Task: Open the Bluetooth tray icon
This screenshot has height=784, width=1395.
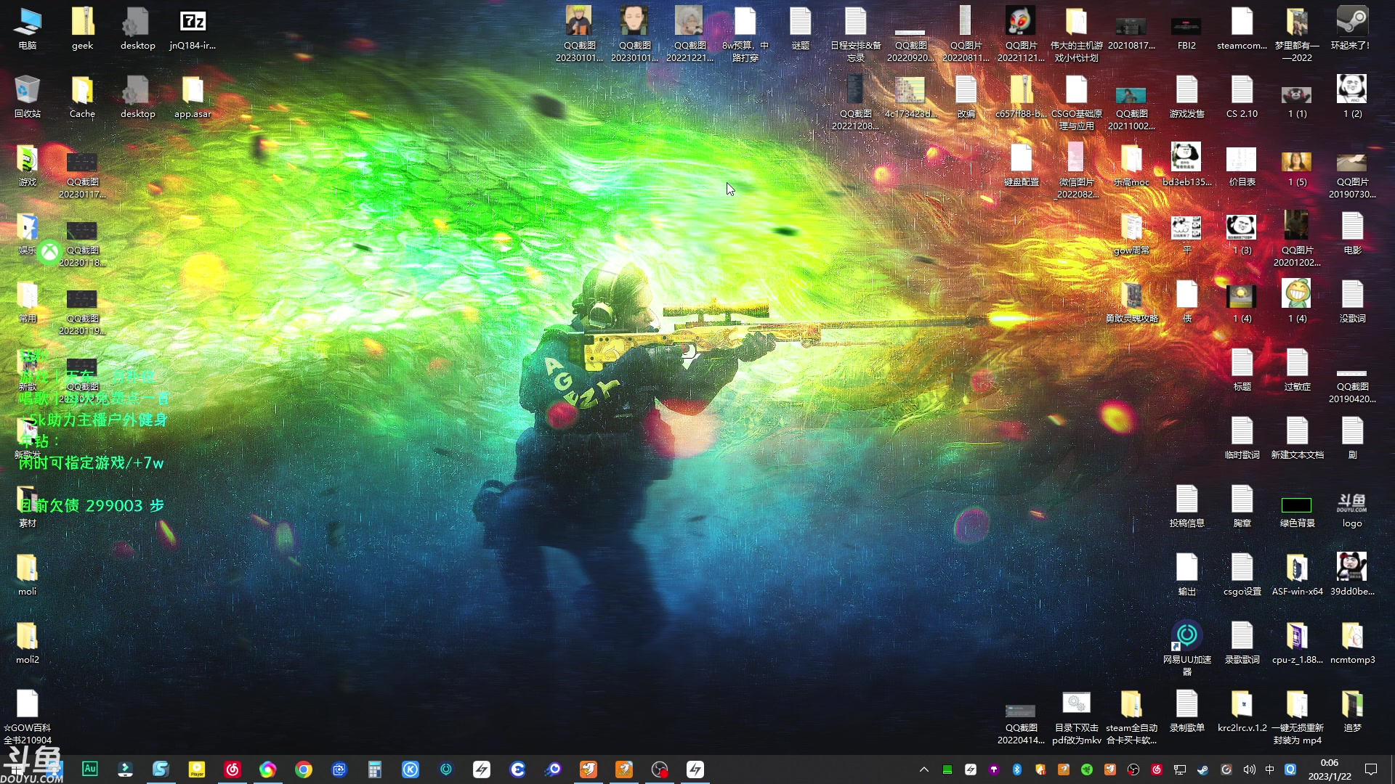Action: pyautogui.click(x=1017, y=769)
